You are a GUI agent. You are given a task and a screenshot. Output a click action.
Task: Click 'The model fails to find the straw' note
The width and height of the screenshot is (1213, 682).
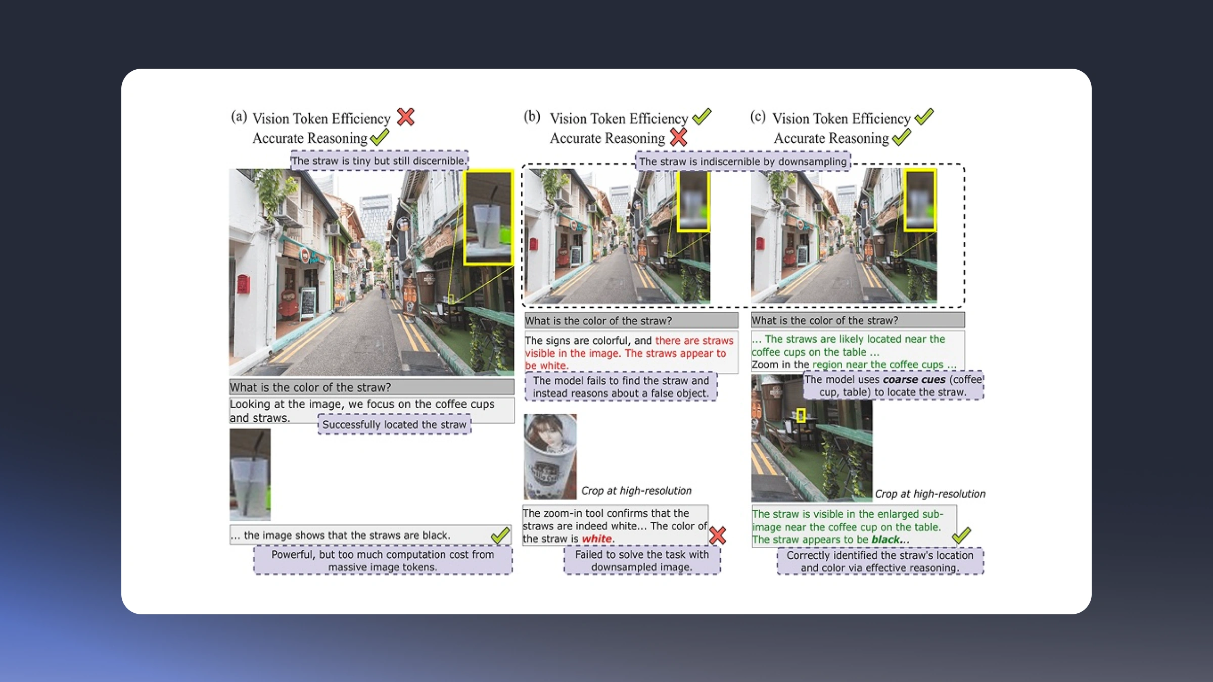621,387
